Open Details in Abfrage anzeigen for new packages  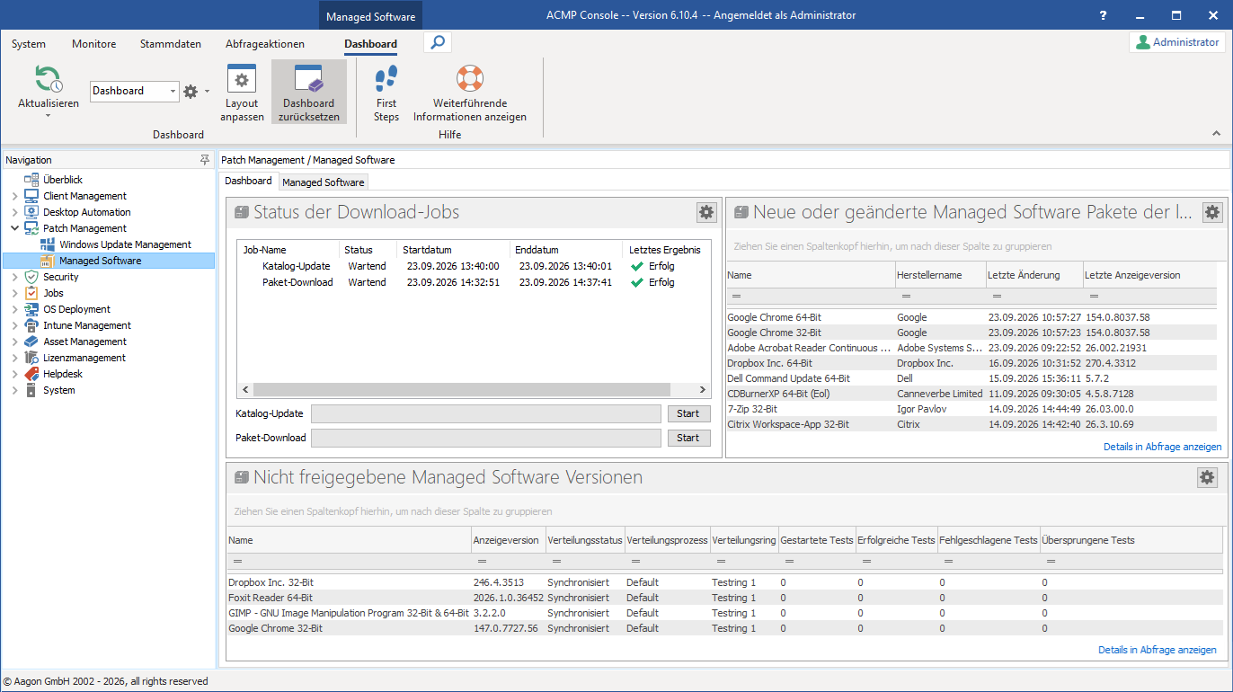tap(1163, 447)
